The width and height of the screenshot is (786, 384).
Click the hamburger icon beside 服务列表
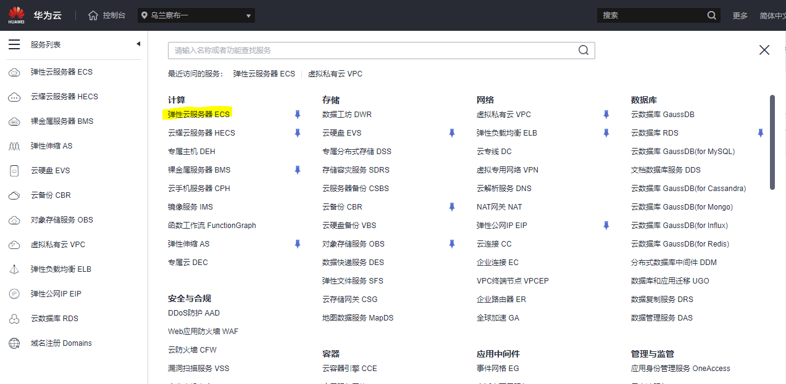point(14,44)
